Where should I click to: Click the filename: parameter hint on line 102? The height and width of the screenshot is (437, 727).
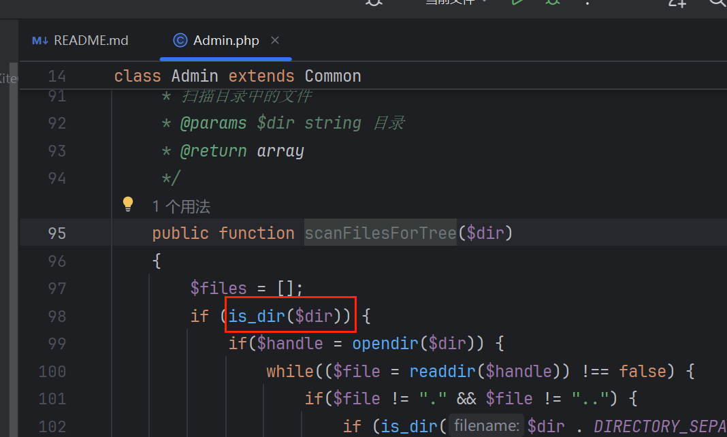coord(486,427)
